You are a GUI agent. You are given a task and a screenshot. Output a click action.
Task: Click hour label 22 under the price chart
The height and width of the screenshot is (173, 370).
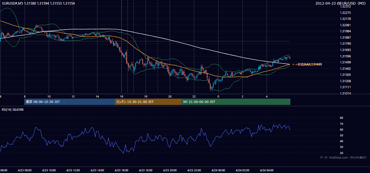point(194,97)
